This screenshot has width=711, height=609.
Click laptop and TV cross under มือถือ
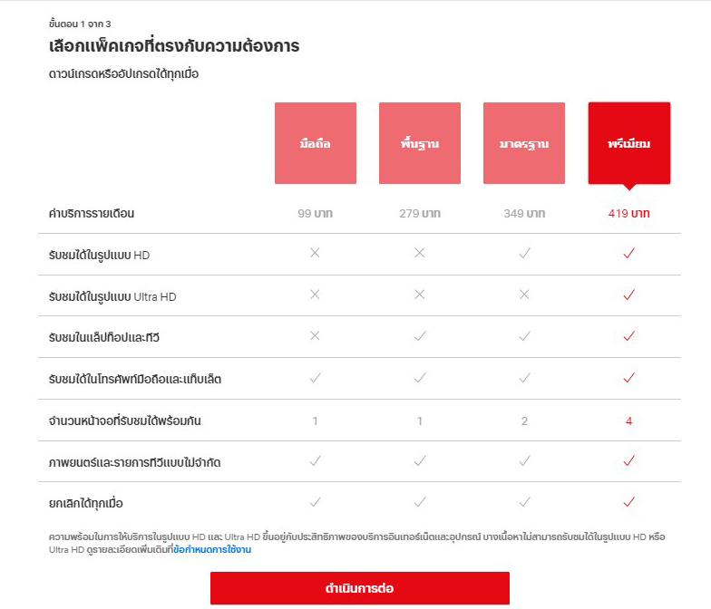click(x=315, y=335)
